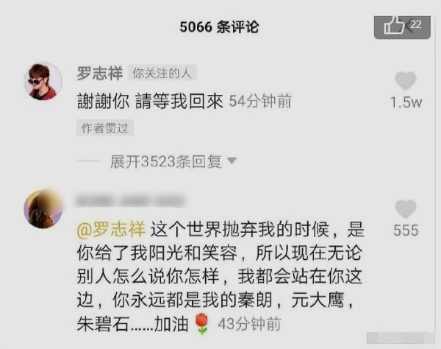The height and width of the screenshot is (349, 441).
Task: Like 罗志祥's comment with the heart icon
Action: (406, 81)
